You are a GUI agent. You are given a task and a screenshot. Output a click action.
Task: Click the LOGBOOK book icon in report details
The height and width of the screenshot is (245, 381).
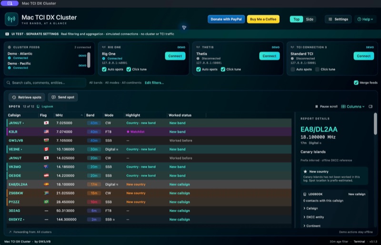[x=305, y=194]
